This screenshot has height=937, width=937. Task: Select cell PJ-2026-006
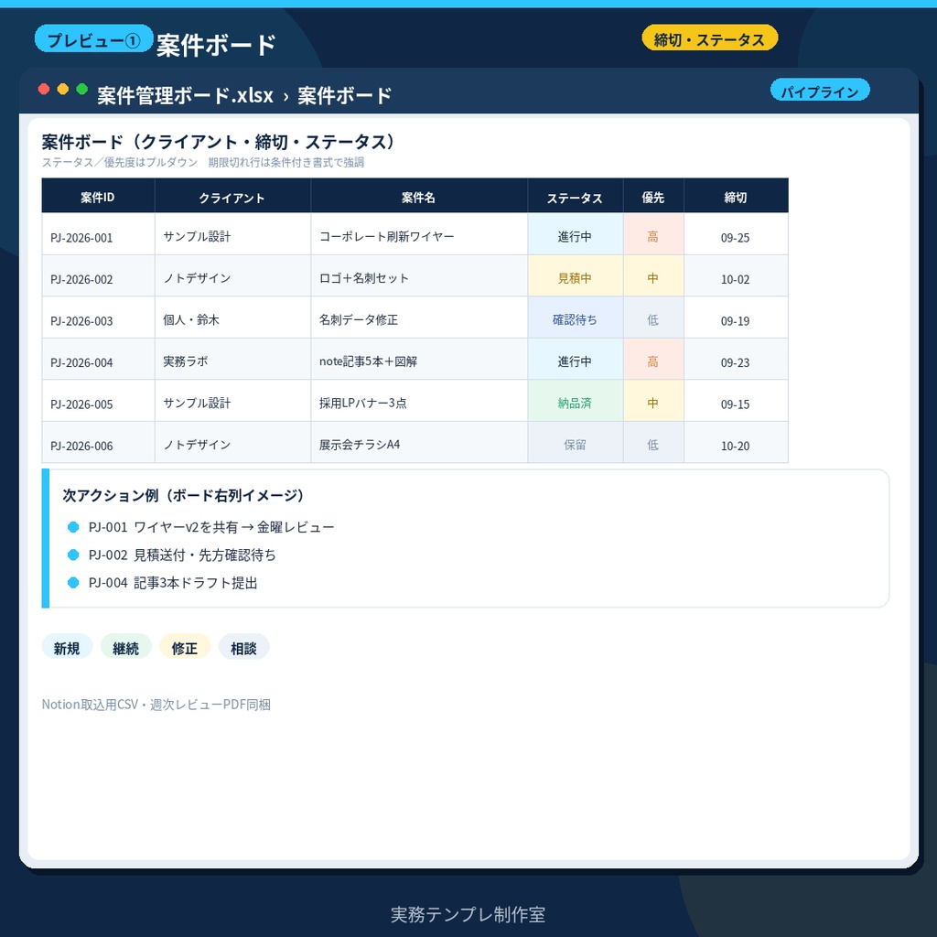(98, 442)
